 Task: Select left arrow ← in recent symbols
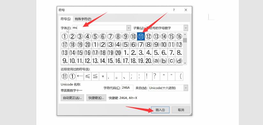80,76
